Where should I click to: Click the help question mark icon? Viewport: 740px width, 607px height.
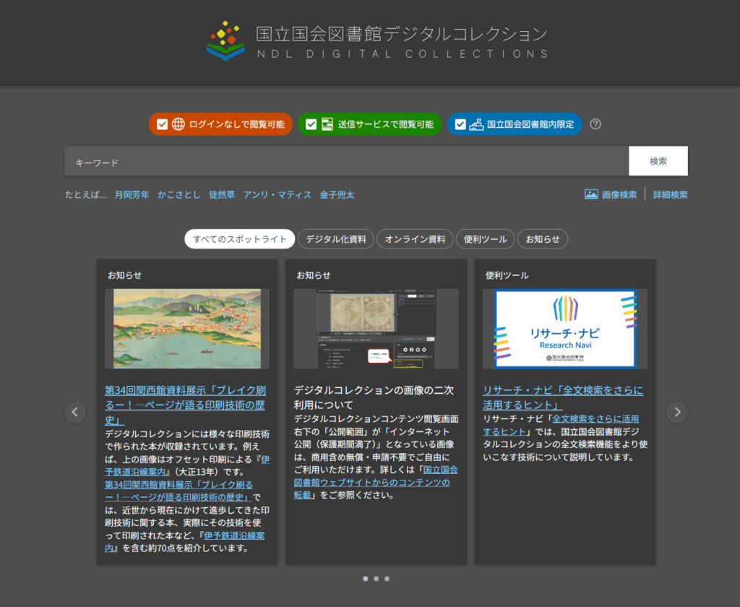[595, 124]
